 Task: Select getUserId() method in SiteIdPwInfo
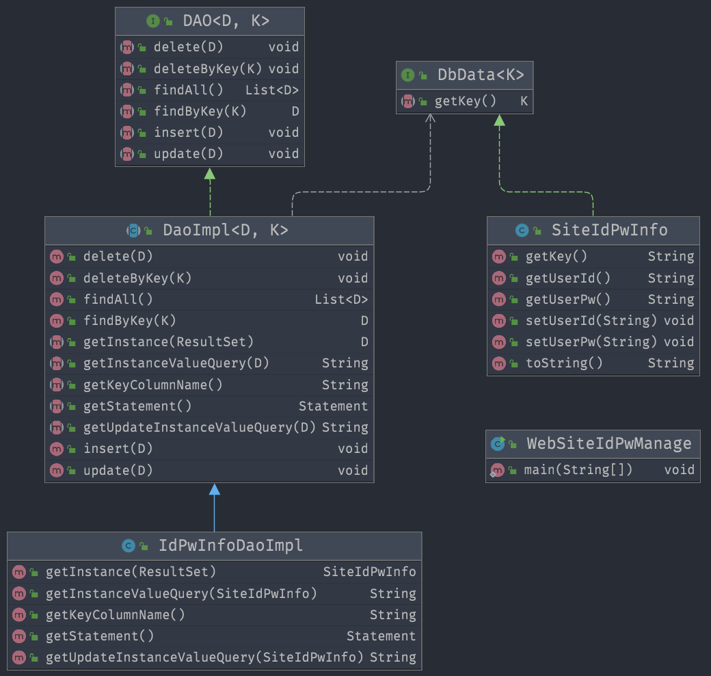coord(588,278)
